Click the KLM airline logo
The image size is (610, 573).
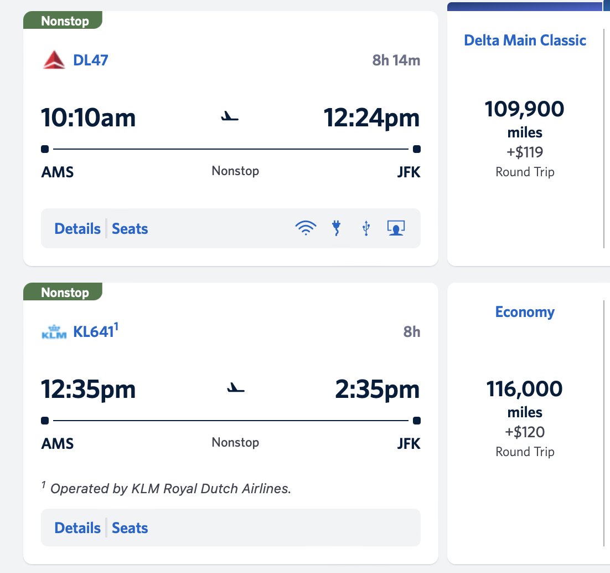coord(54,333)
